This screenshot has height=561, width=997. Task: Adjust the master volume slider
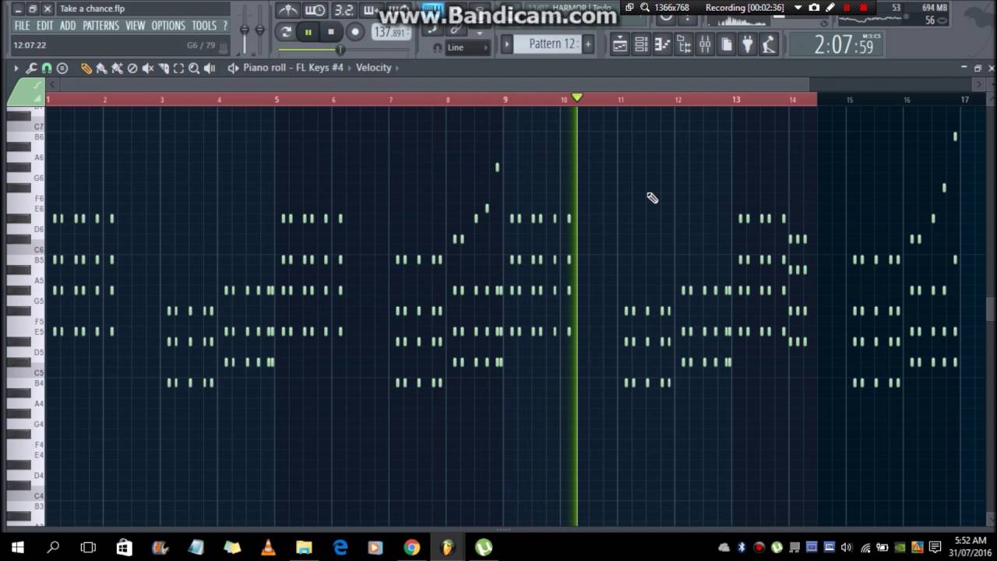click(244, 29)
